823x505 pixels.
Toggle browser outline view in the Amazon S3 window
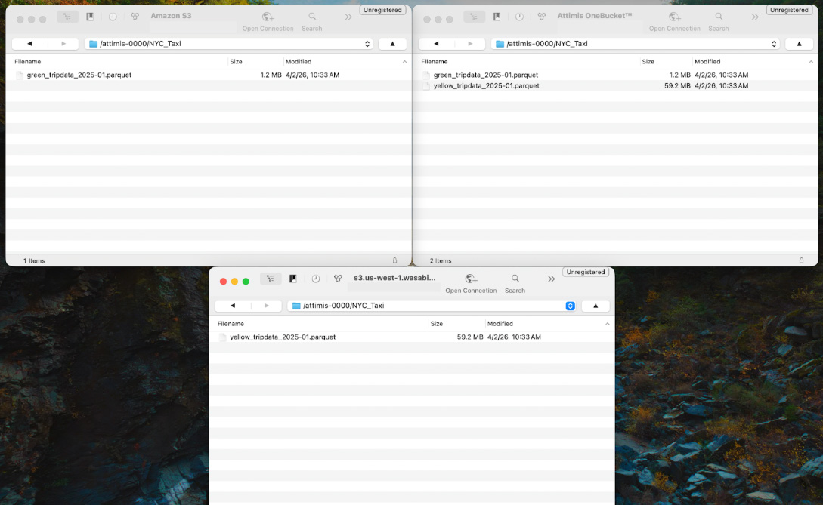click(67, 17)
